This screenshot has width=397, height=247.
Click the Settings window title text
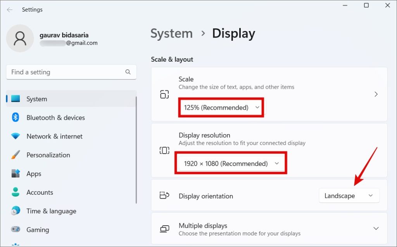(x=32, y=10)
